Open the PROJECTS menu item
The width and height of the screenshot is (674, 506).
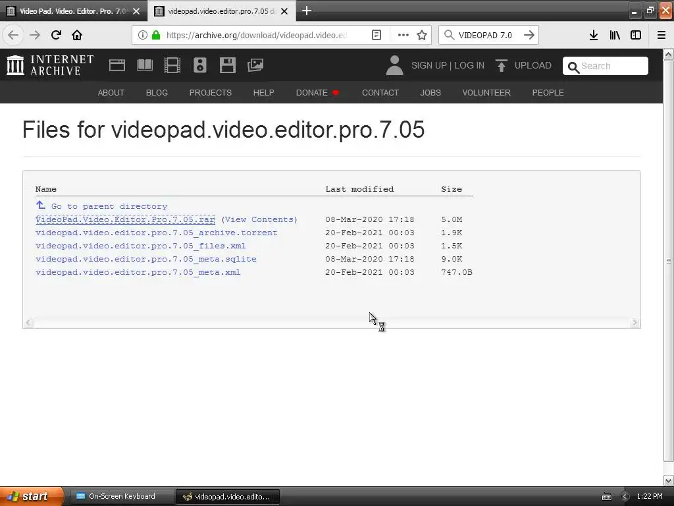[x=211, y=92]
